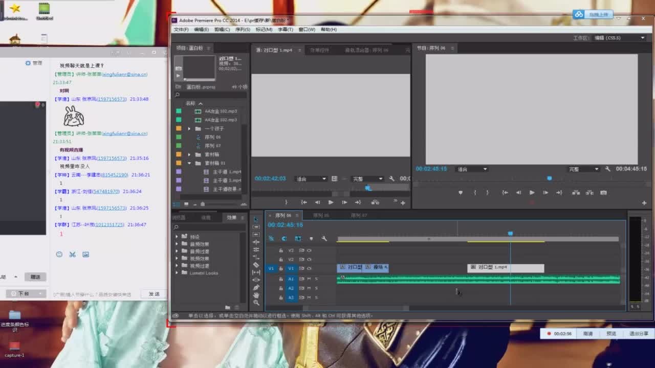Open 剪辑(C) menu
The image size is (655, 368).
pyautogui.click(x=222, y=30)
